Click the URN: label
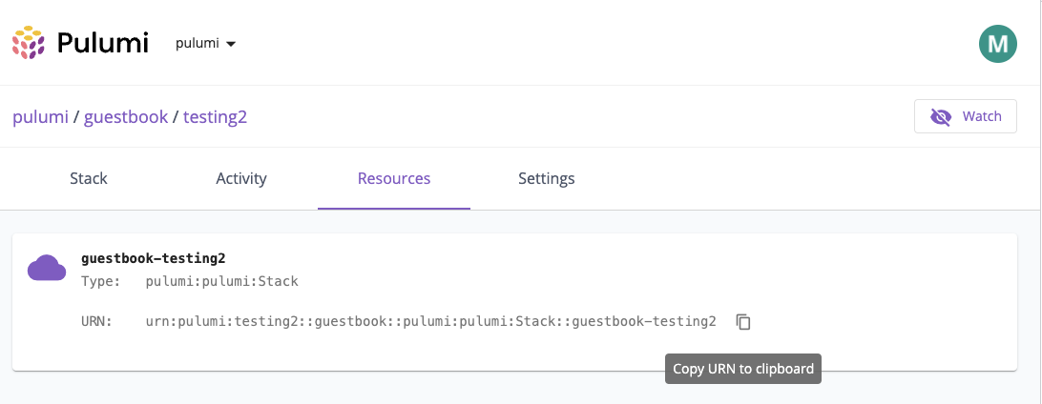The image size is (1042, 404). [97, 322]
